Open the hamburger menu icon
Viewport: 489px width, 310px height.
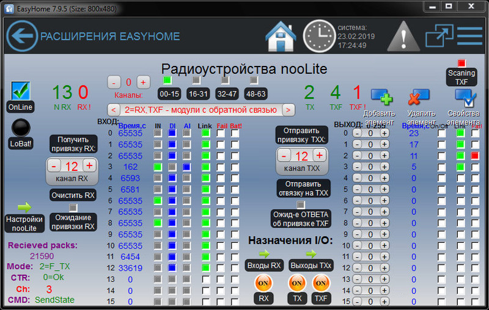coord(469,36)
